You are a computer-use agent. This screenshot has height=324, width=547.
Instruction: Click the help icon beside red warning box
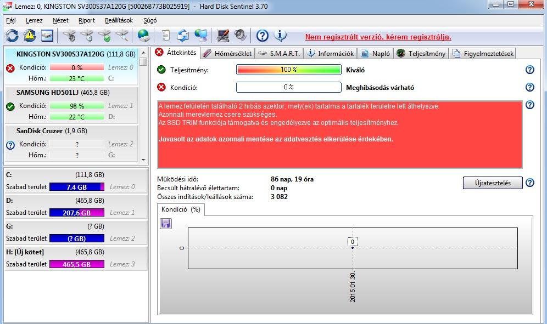(x=529, y=105)
